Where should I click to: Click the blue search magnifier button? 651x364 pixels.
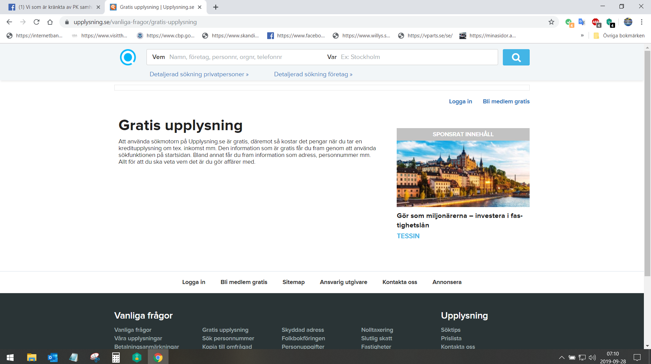[516, 57]
